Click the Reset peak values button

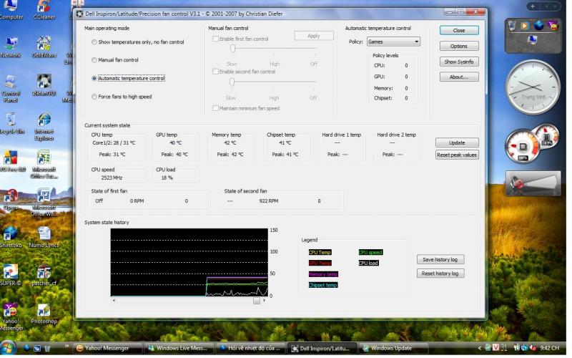click(457, 155)
